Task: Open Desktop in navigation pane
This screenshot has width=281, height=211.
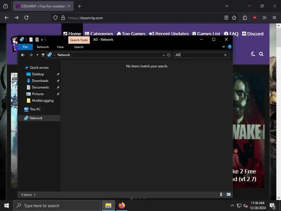Action: click(x=38, y=74)
